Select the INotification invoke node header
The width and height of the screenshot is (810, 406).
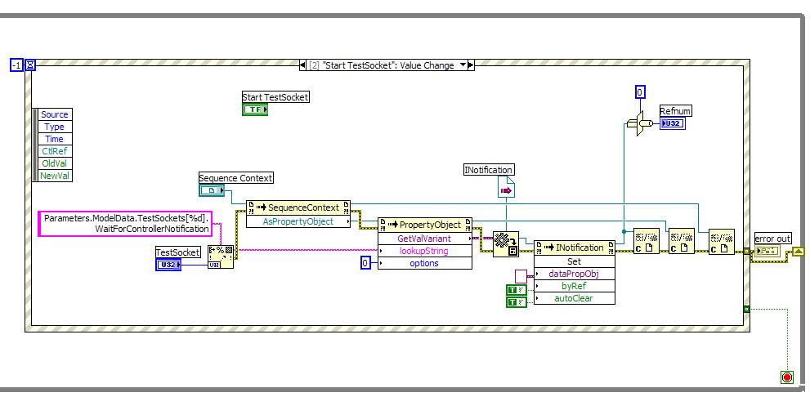click(575, 248)
